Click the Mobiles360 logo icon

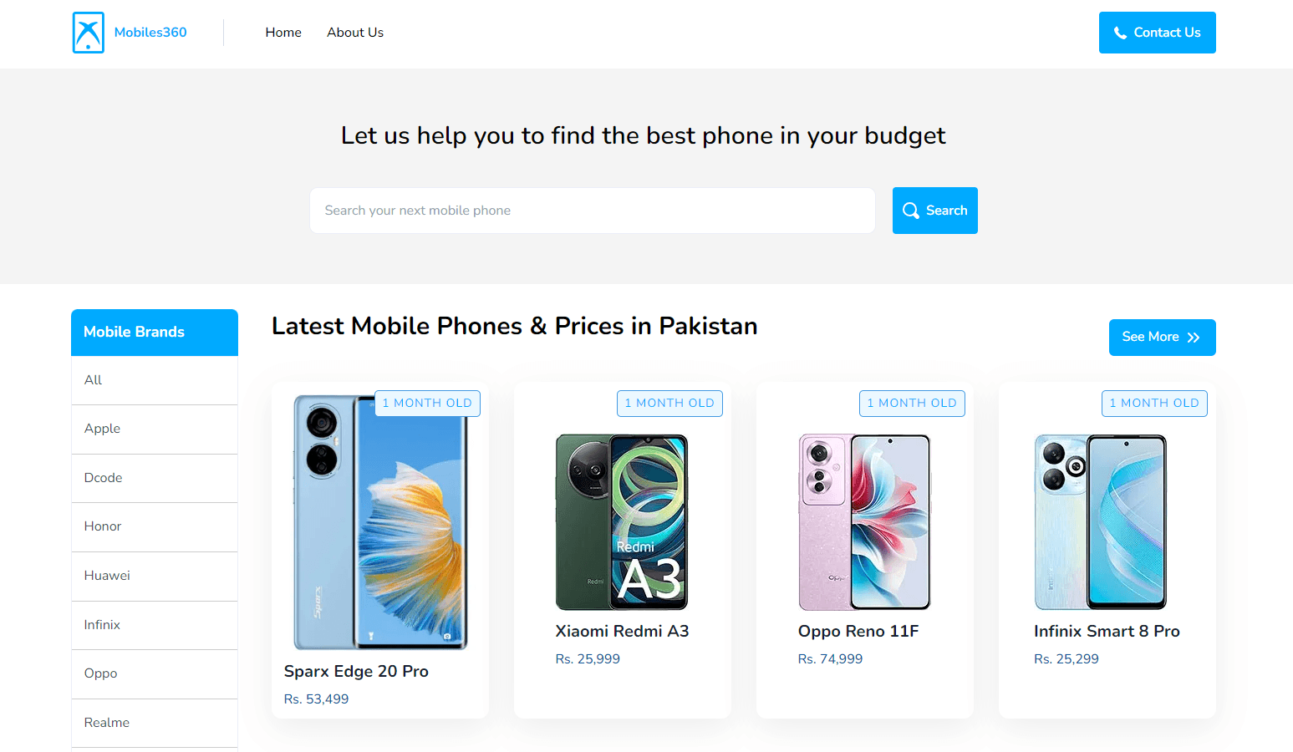(89, 33)
